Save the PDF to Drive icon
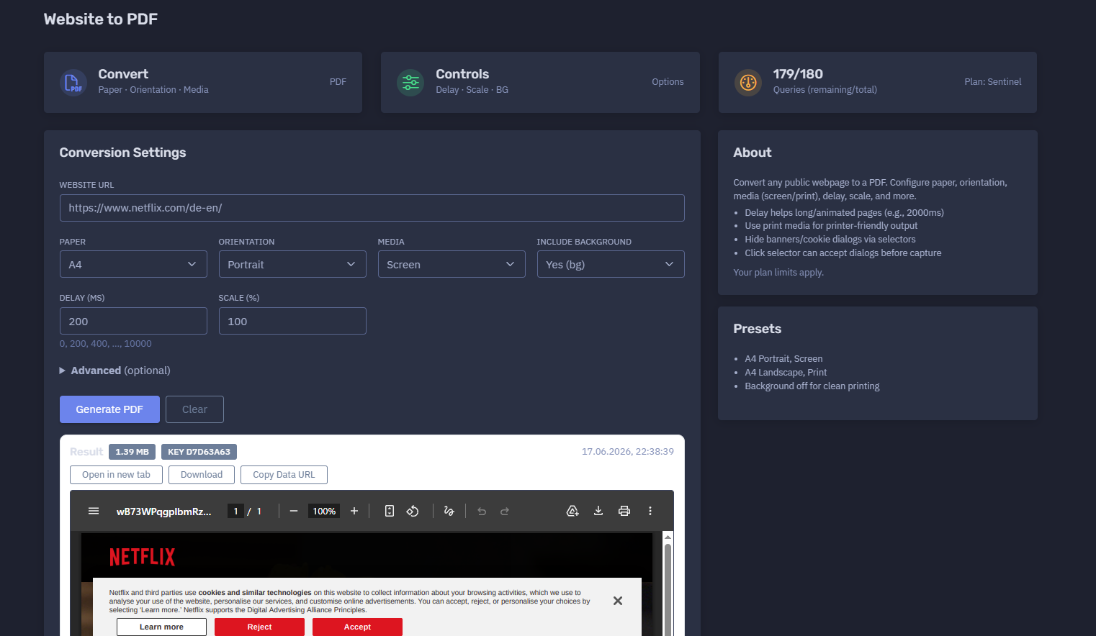Screen dimensions: 1096x636 (x=572, y=511)
